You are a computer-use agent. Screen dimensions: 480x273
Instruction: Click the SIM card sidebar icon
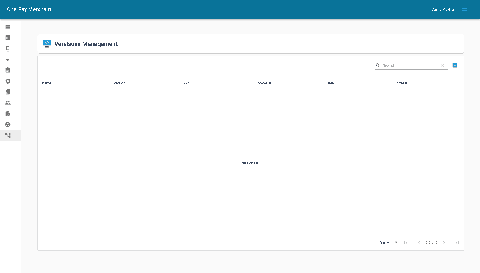8,92
